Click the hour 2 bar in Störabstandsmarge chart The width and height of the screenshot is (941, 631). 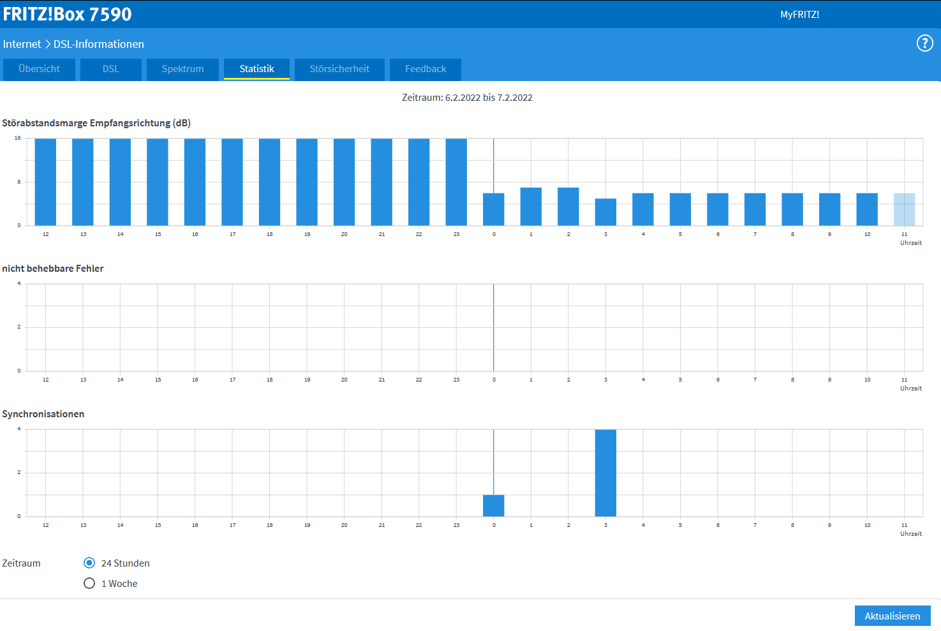[x=568, y=207]
